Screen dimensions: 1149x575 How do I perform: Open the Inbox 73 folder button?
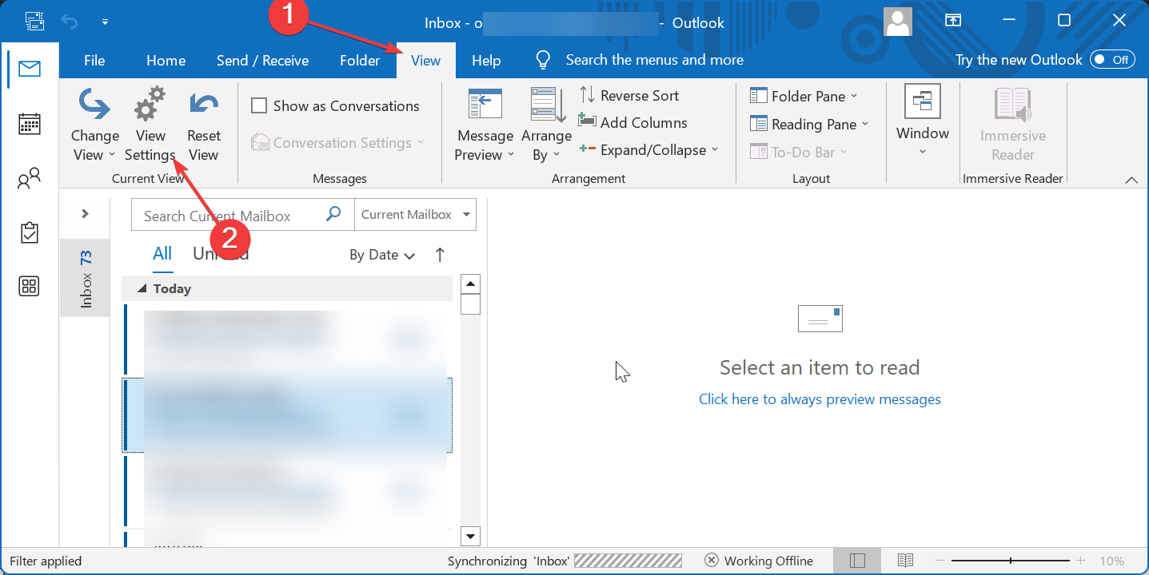coord(85,278)
